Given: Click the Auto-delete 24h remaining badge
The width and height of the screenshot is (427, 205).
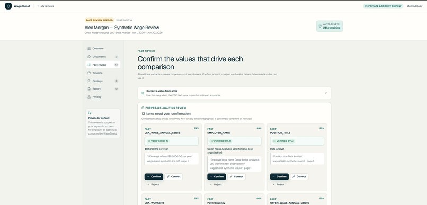Looking at the screenshot, I should coord(329,26).
